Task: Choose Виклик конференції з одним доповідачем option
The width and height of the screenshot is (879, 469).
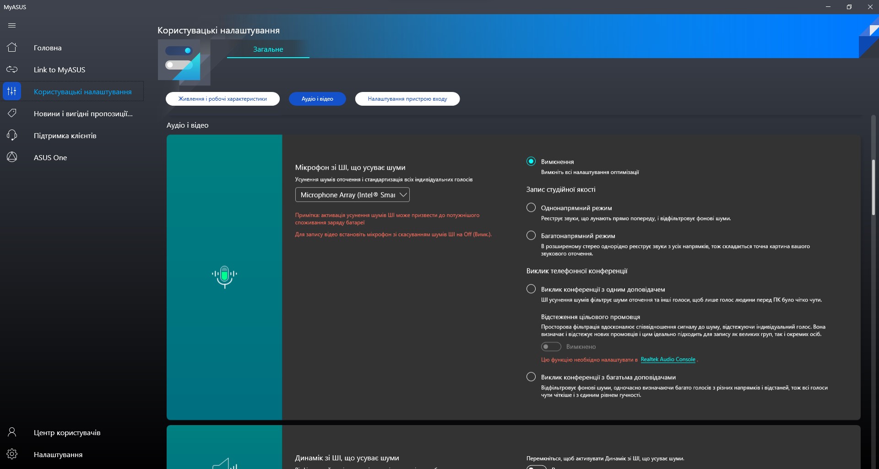Action: (x=531, y=289)
